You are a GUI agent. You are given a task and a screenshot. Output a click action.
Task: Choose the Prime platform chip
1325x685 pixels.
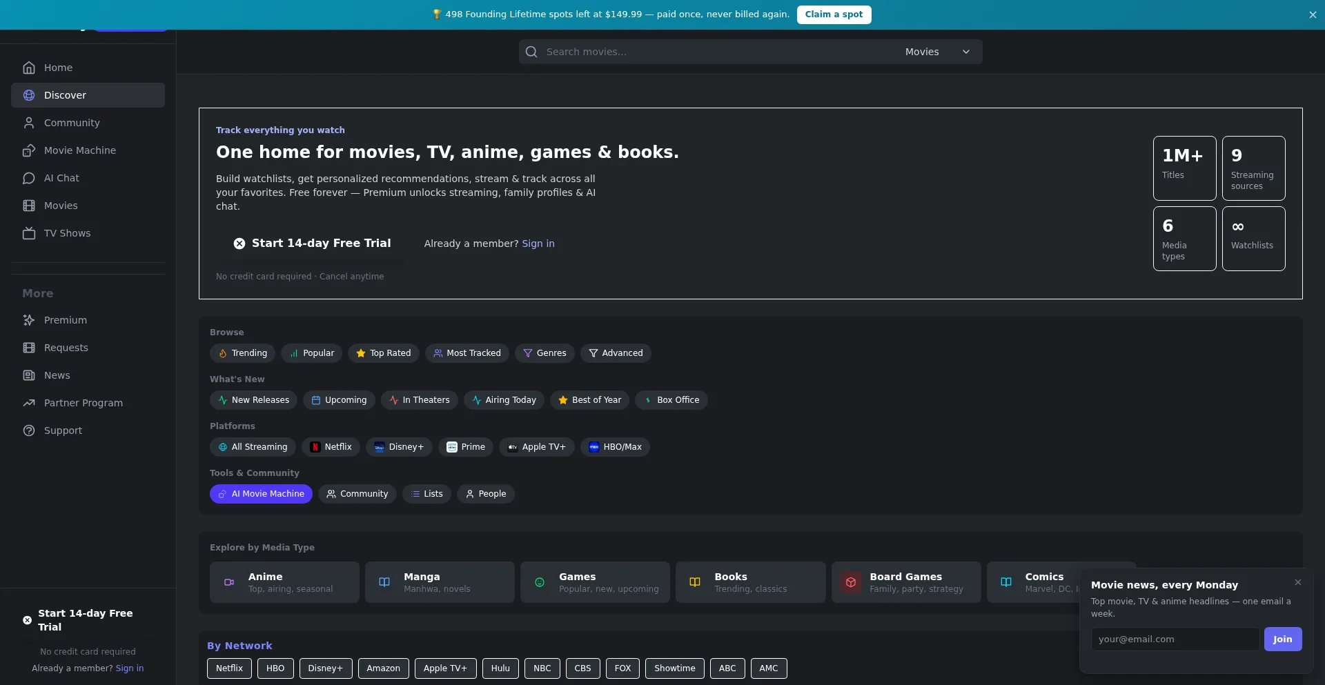465,447
